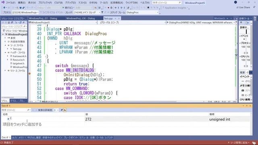
Task: Open the プロジェクト(P) menu
Action: 45,3
